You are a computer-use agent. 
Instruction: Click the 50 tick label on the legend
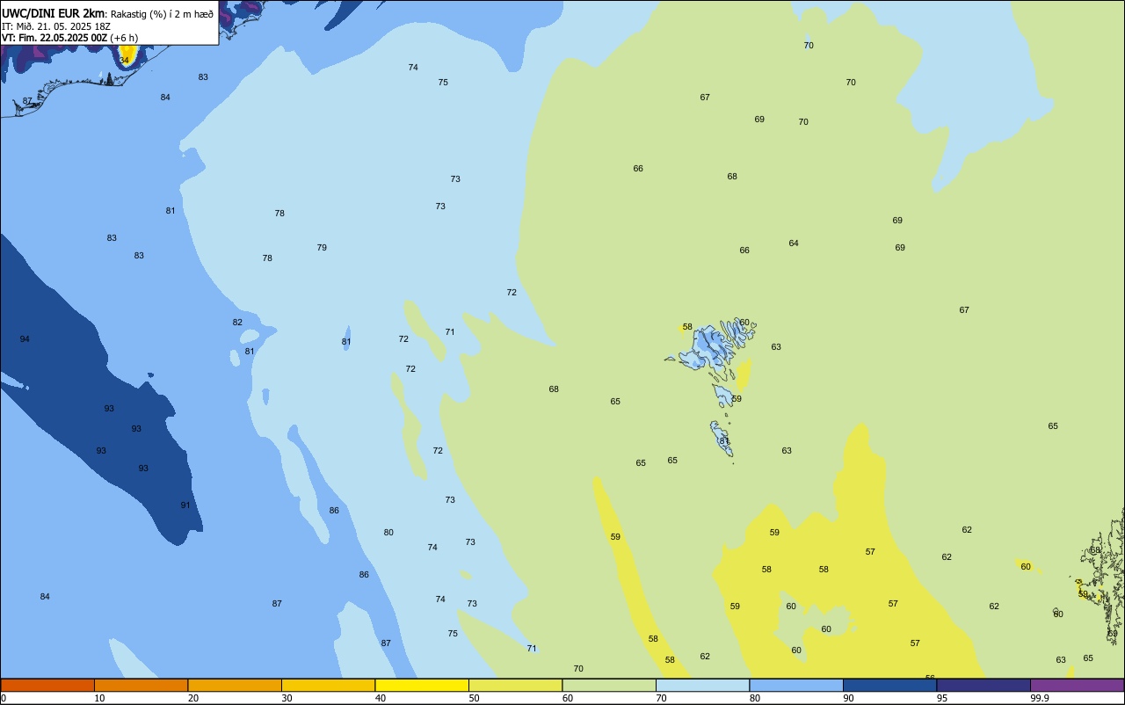(474, 698)
